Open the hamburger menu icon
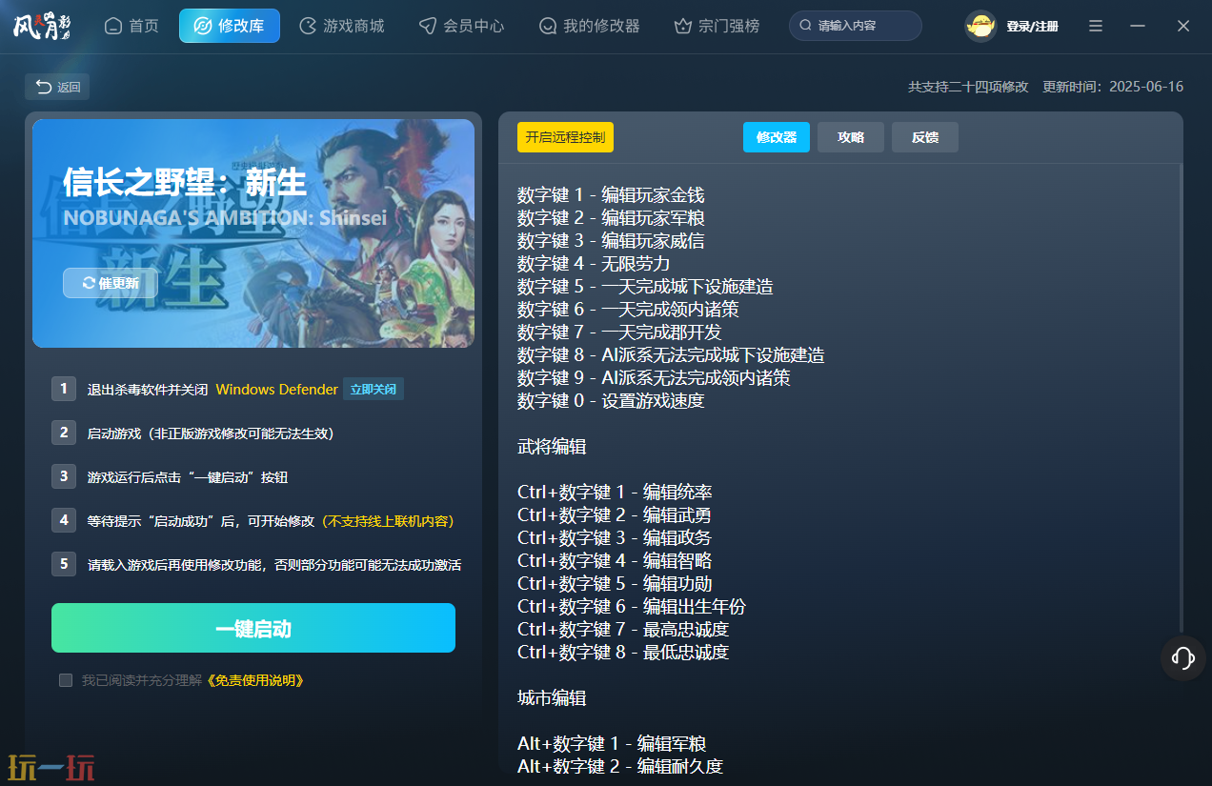 tap(1096, 26)
